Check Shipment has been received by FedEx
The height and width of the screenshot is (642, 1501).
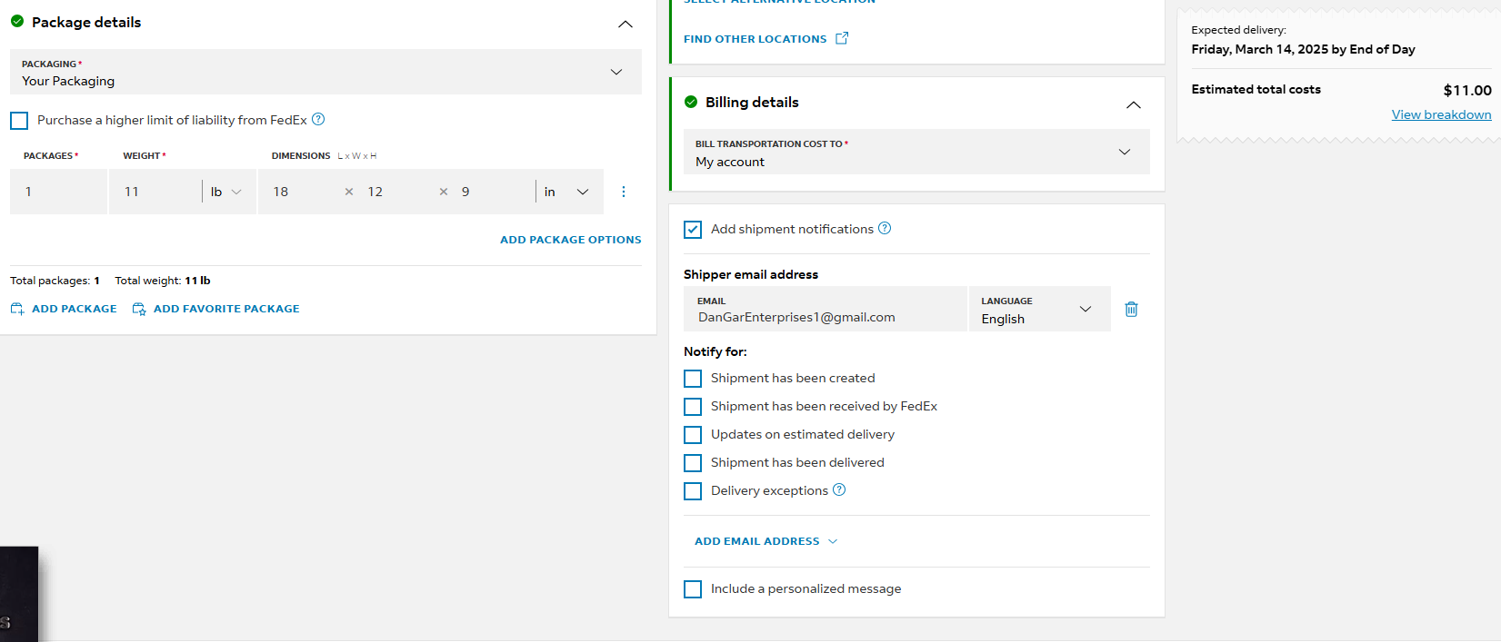693,407
